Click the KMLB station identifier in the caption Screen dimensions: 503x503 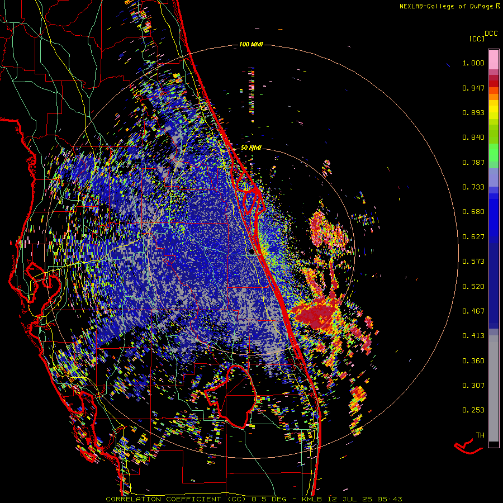[312, 499]
